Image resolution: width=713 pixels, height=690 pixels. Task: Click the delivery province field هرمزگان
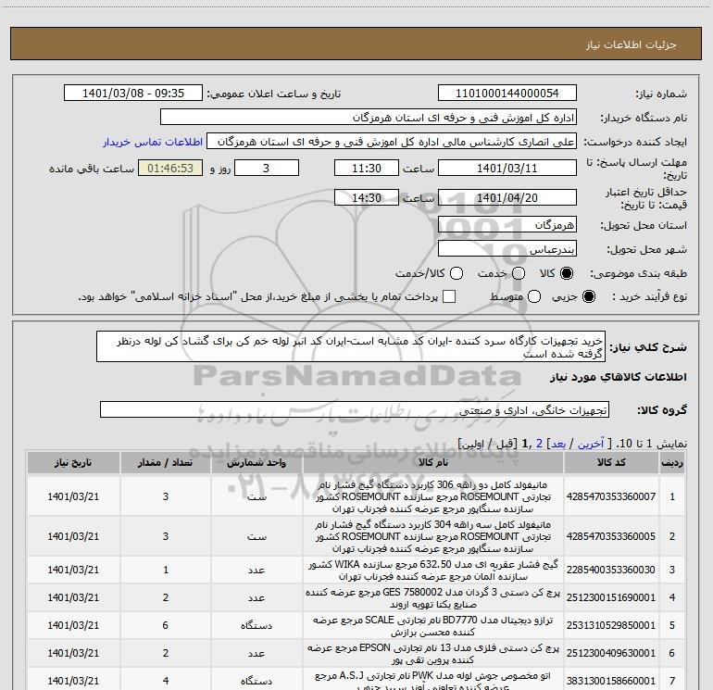pyautogui.click(x=507, y=224)
